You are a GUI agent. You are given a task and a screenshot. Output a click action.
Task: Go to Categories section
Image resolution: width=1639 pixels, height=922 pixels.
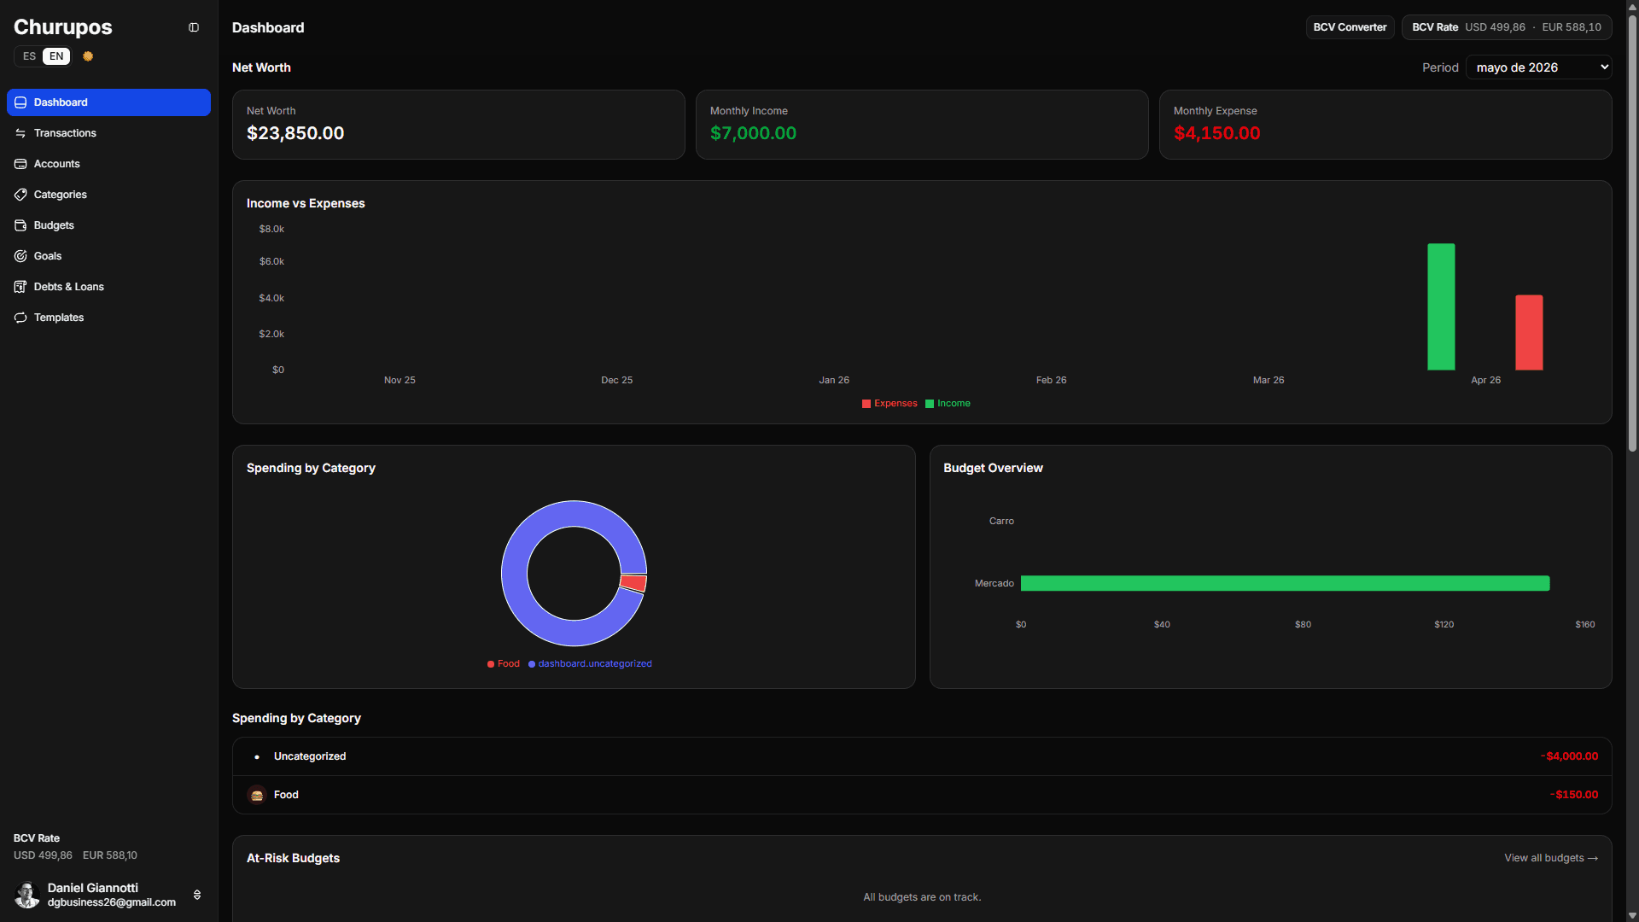(x=108, y=195)
